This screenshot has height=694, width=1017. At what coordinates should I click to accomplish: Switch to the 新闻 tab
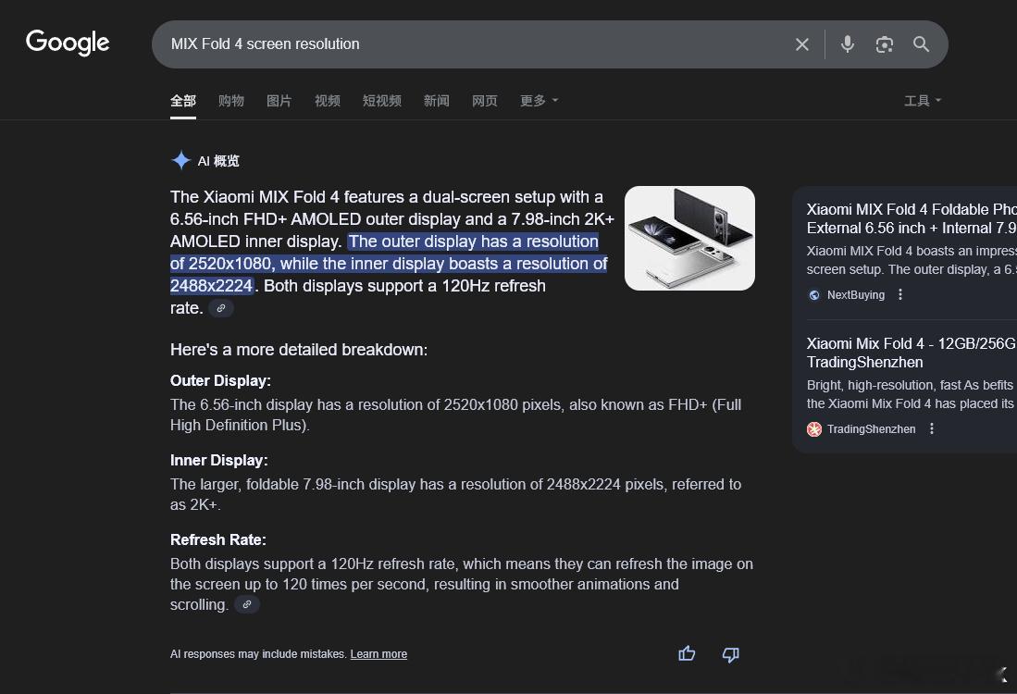(x=437, y=101)
